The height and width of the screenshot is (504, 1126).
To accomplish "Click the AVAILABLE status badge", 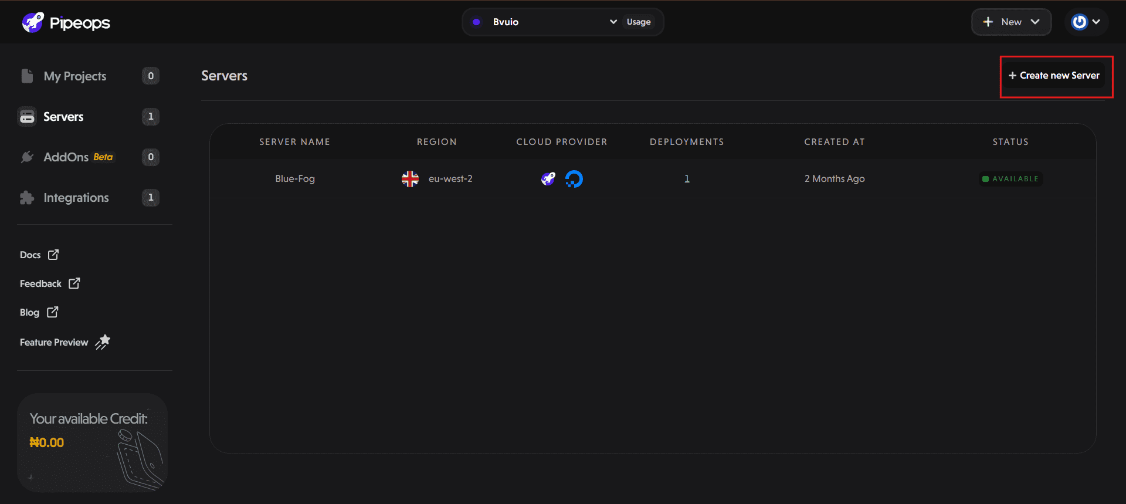I will pos(1011,179).
